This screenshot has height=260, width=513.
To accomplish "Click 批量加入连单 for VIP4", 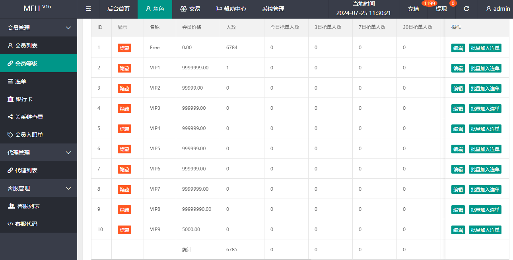I will click(x=485, y=129).
